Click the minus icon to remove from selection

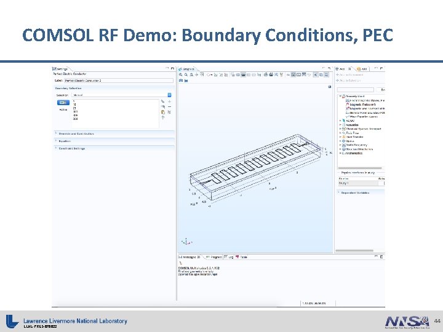coord(170,107)
